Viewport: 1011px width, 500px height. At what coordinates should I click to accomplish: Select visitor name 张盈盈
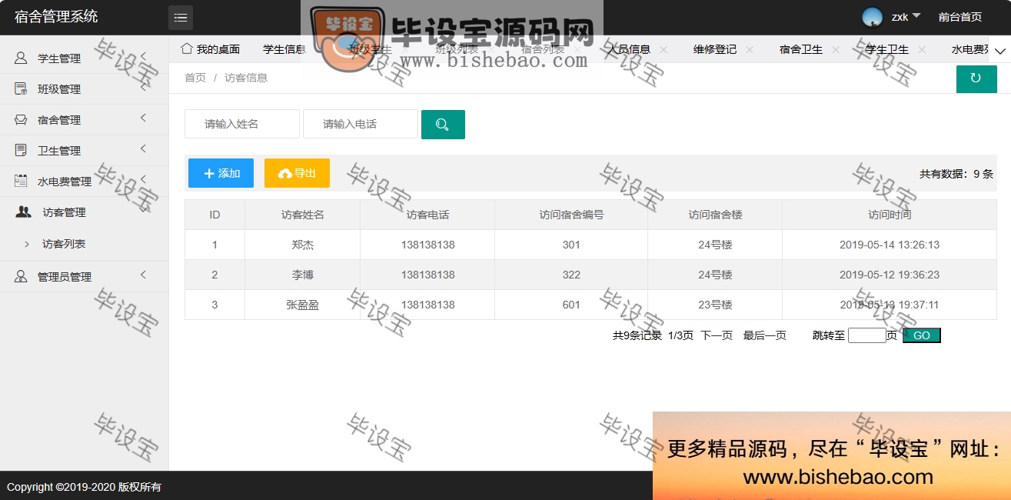(303, 305)
